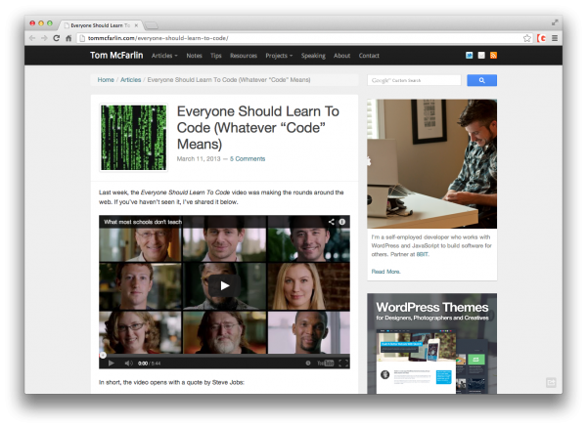
Task: Open the Chrome hamburger menu
Action: click(x=555, y=38)
